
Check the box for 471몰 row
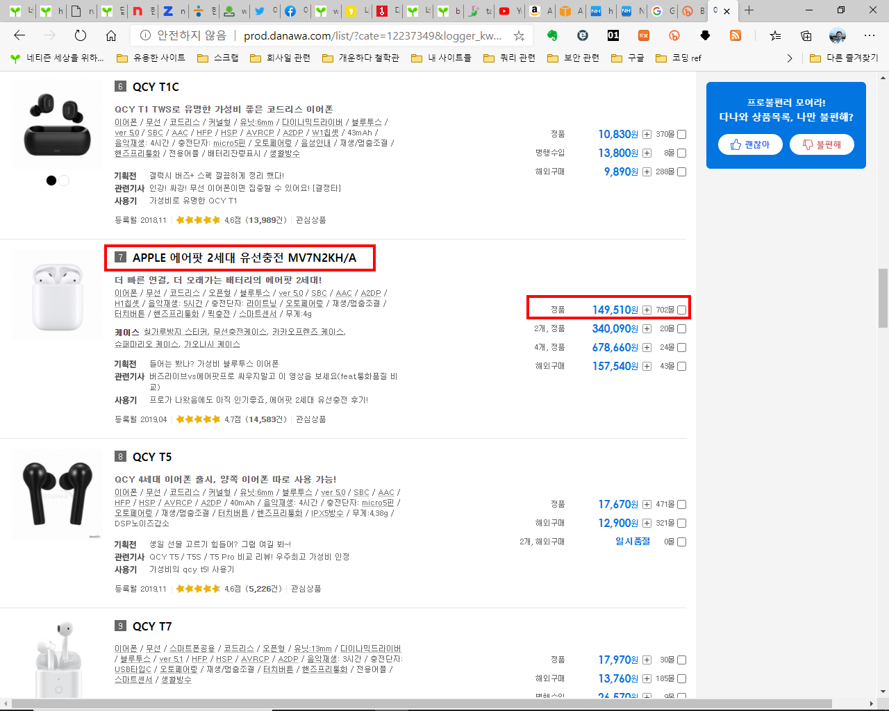681,505
